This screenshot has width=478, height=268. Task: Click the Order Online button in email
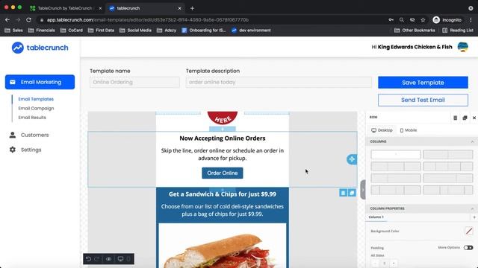click(223, 173)
